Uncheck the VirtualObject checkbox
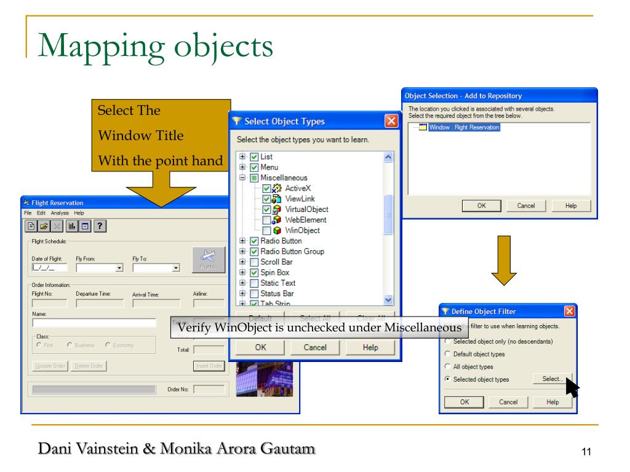The height and width of the screenshot is (472, 630). pos(266,209)
